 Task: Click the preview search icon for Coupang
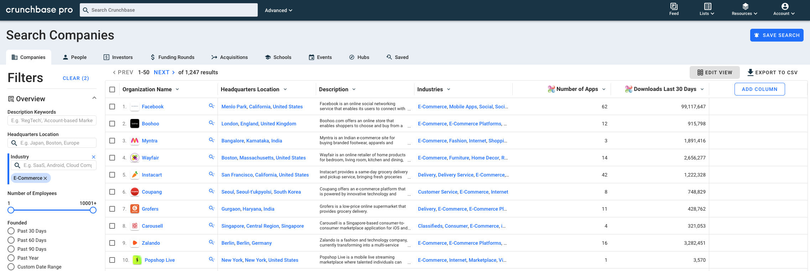211,191
